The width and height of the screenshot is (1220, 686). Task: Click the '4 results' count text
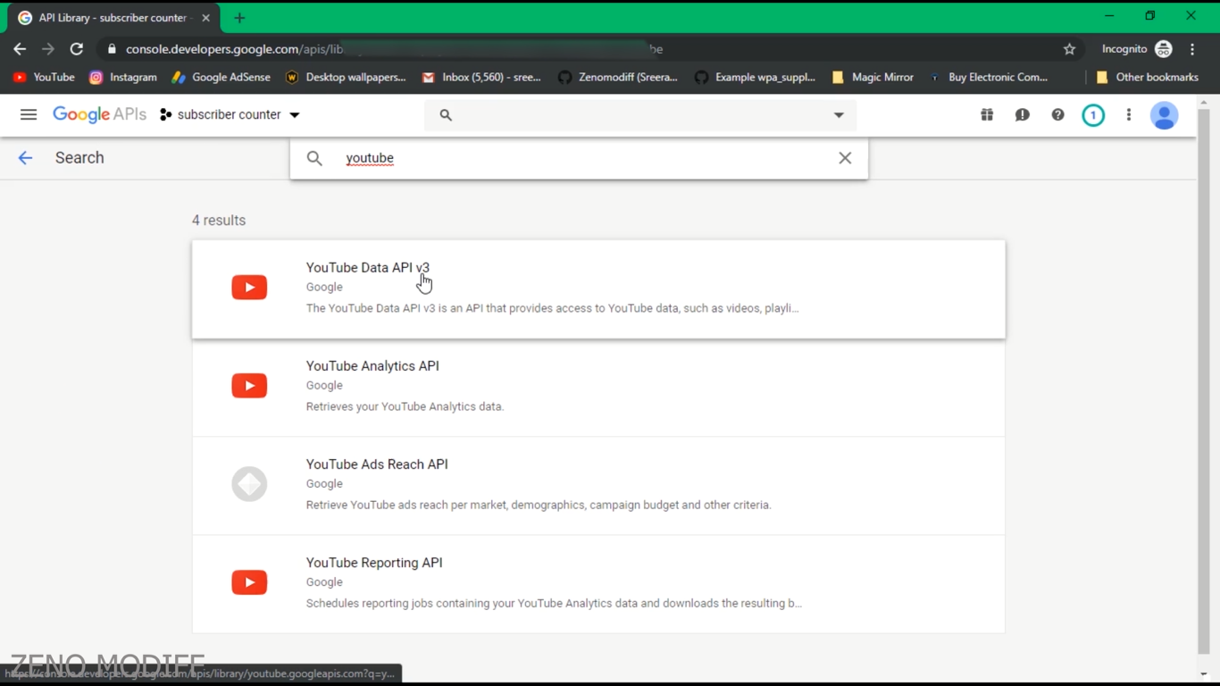pos(219,221)
